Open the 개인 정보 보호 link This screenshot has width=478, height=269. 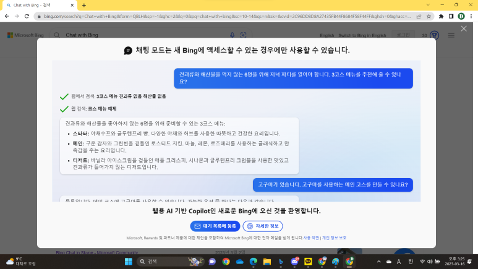(334, 238)
